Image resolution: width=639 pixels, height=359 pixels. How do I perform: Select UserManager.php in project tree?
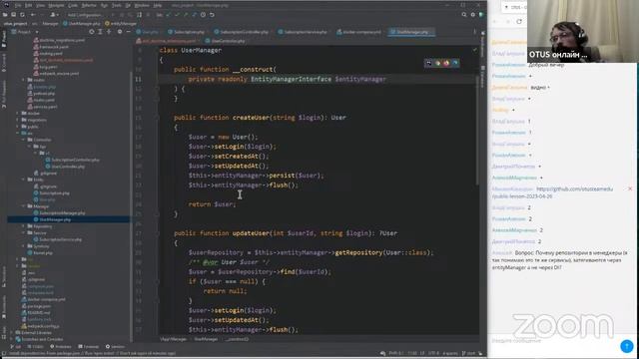pos(52,219)
